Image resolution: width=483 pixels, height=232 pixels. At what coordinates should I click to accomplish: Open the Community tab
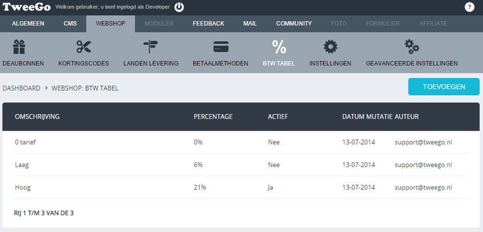[294, 24]
